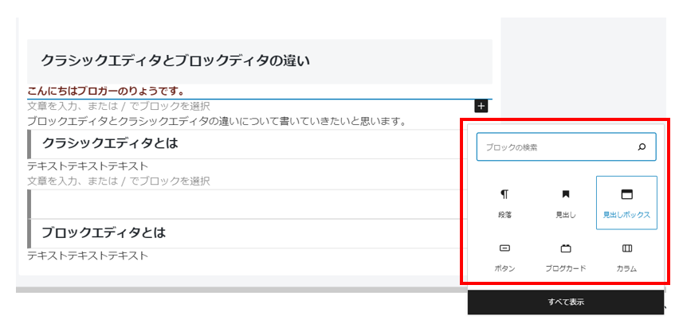Click テキストテキストテキスト under クラシックエディタとは

tap(88, 166)
